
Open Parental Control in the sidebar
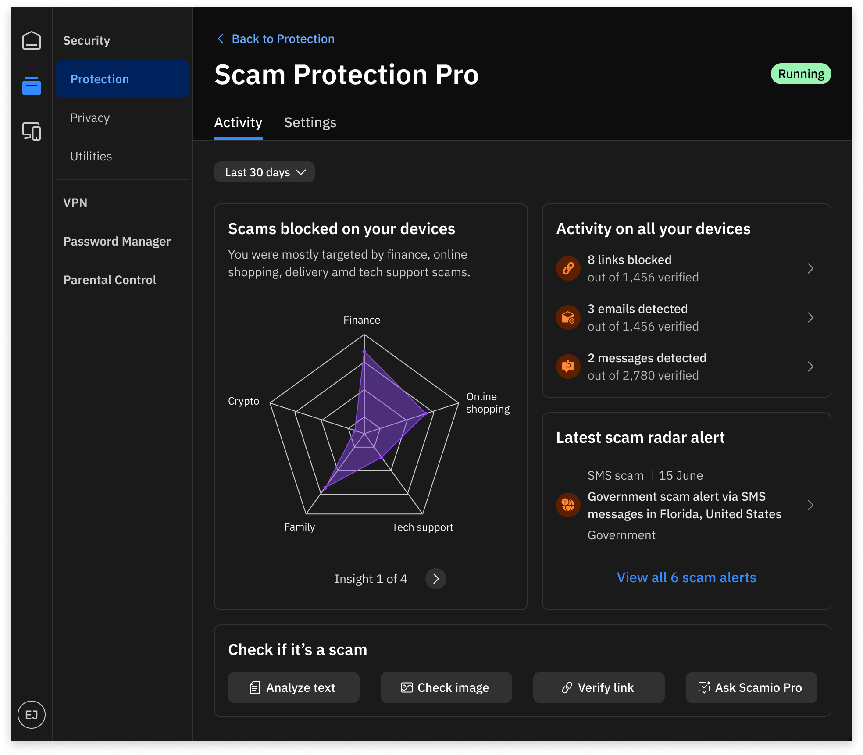(x=123, y=280)
